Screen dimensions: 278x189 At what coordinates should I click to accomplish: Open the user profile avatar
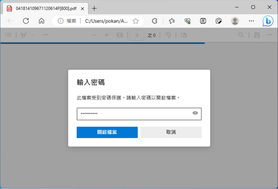tap(235, 21)
